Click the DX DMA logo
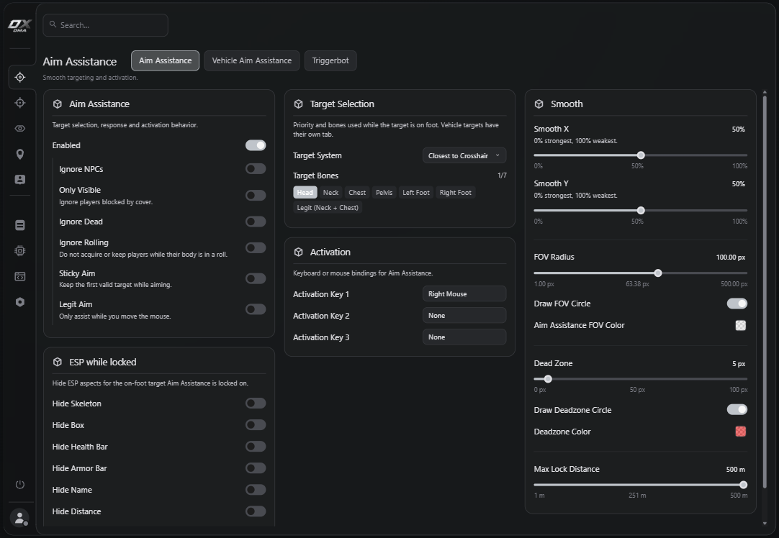779x538 pixels. 19,25
